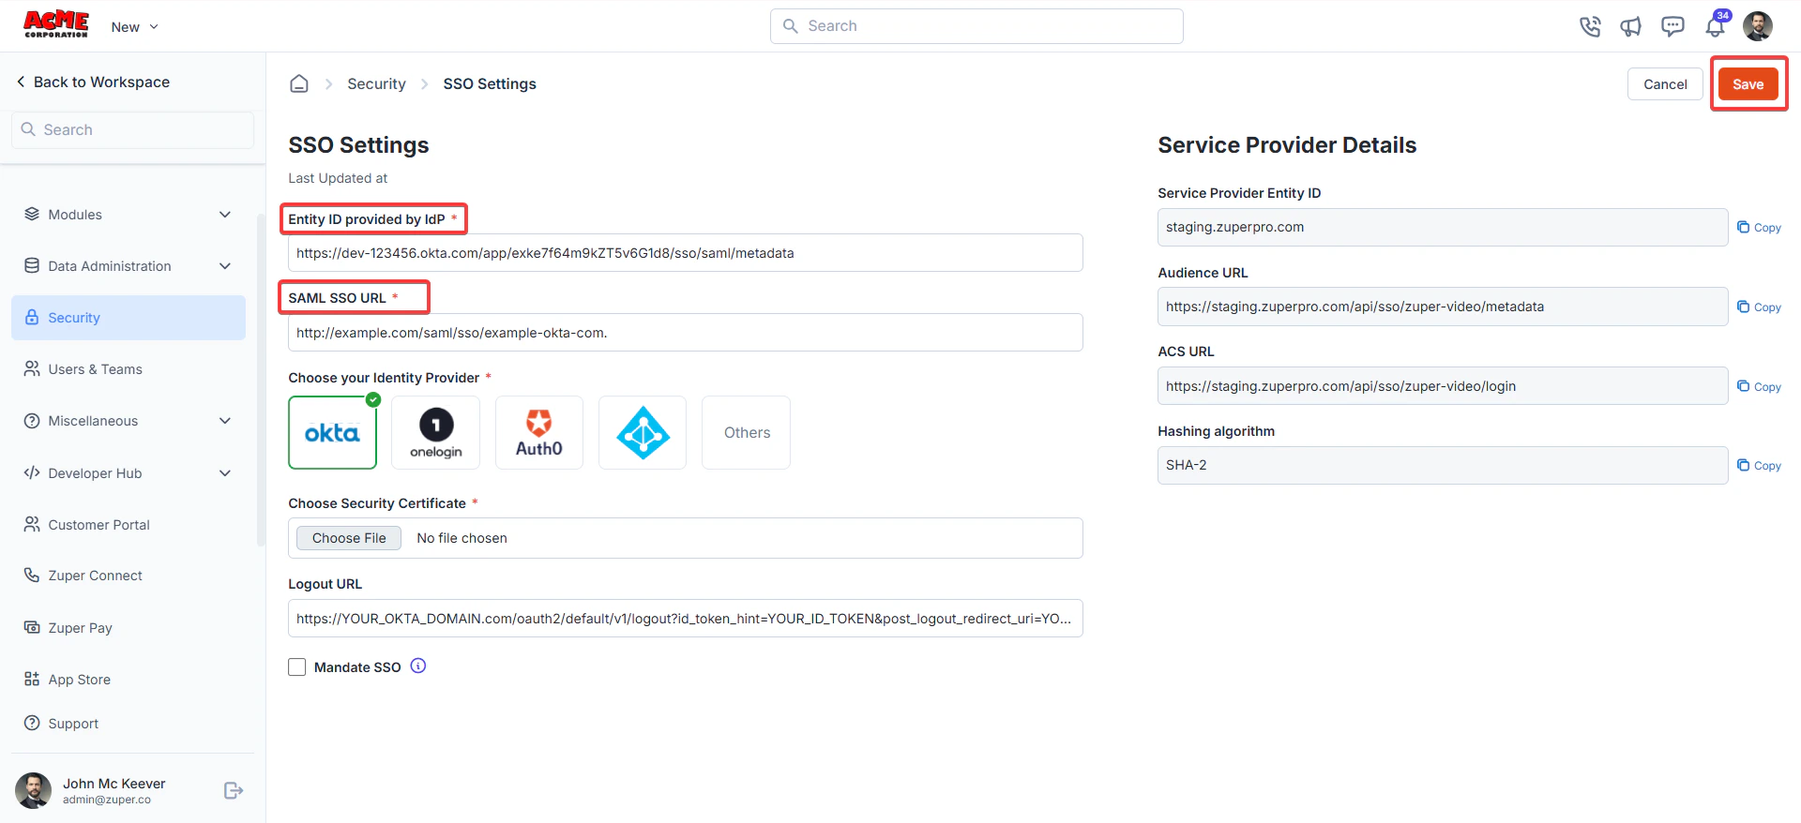
Task: Open the phone call icon in header
Action: click(1590, 26)
